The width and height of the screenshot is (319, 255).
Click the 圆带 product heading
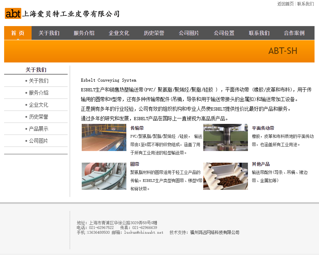point(135,164)
